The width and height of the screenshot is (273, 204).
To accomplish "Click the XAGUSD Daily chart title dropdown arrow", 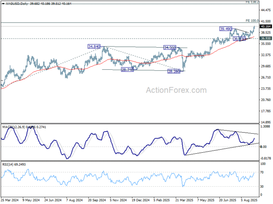I will tap(3, 4).
